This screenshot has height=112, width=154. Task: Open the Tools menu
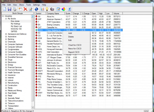(x=29, y=5)
